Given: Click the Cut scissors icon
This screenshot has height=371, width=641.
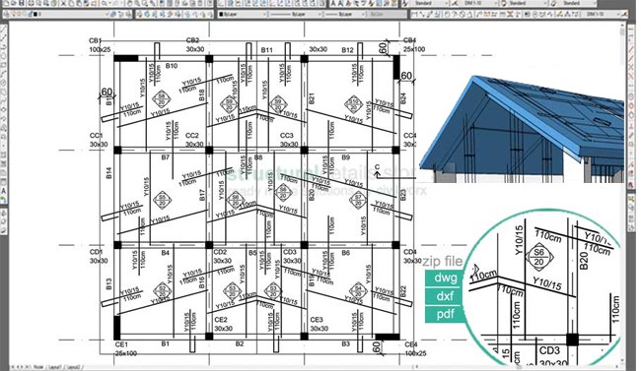Looking at the screenshot, I should click(x=63, y=3).
